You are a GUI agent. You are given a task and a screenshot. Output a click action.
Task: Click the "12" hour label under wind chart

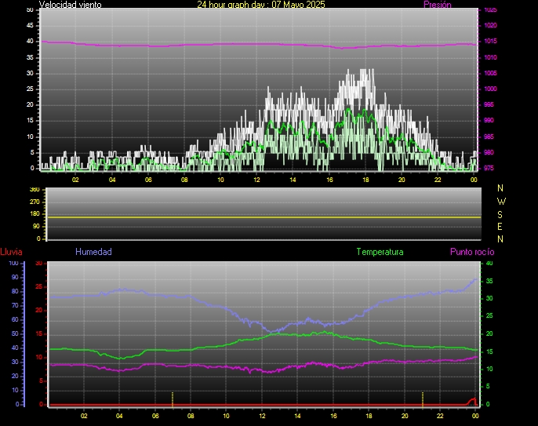[257, 180]
